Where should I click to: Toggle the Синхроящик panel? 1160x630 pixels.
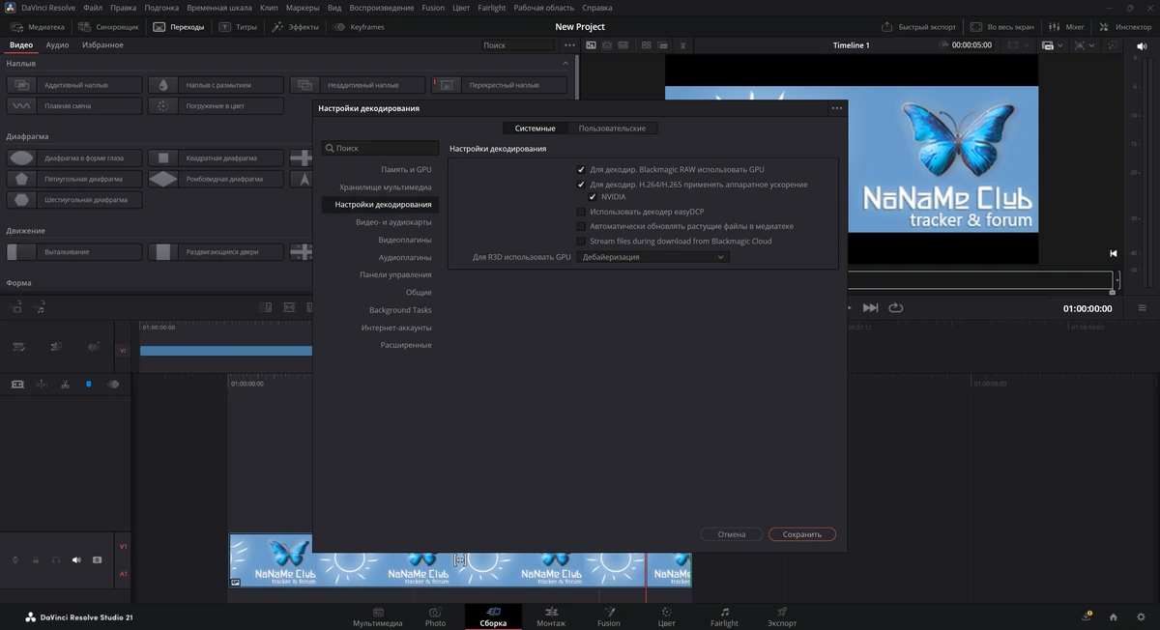(x=109, y=27)
